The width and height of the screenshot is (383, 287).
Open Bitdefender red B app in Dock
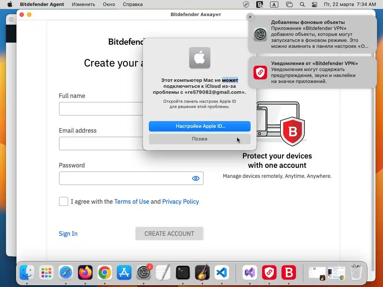tap(289, 272)
